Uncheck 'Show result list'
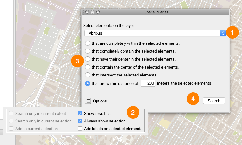The height and width of the screenshot is (145, 242). (80, 113)
